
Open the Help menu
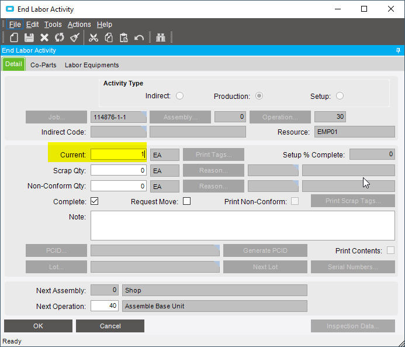point(105,25)
